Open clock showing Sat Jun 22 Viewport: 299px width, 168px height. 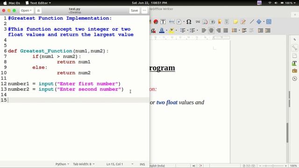[x=149, y=3]
